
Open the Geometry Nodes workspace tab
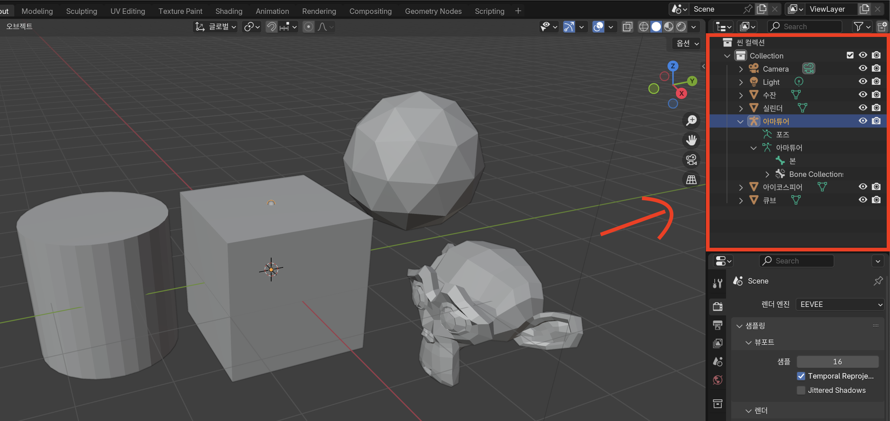[433, 11]
